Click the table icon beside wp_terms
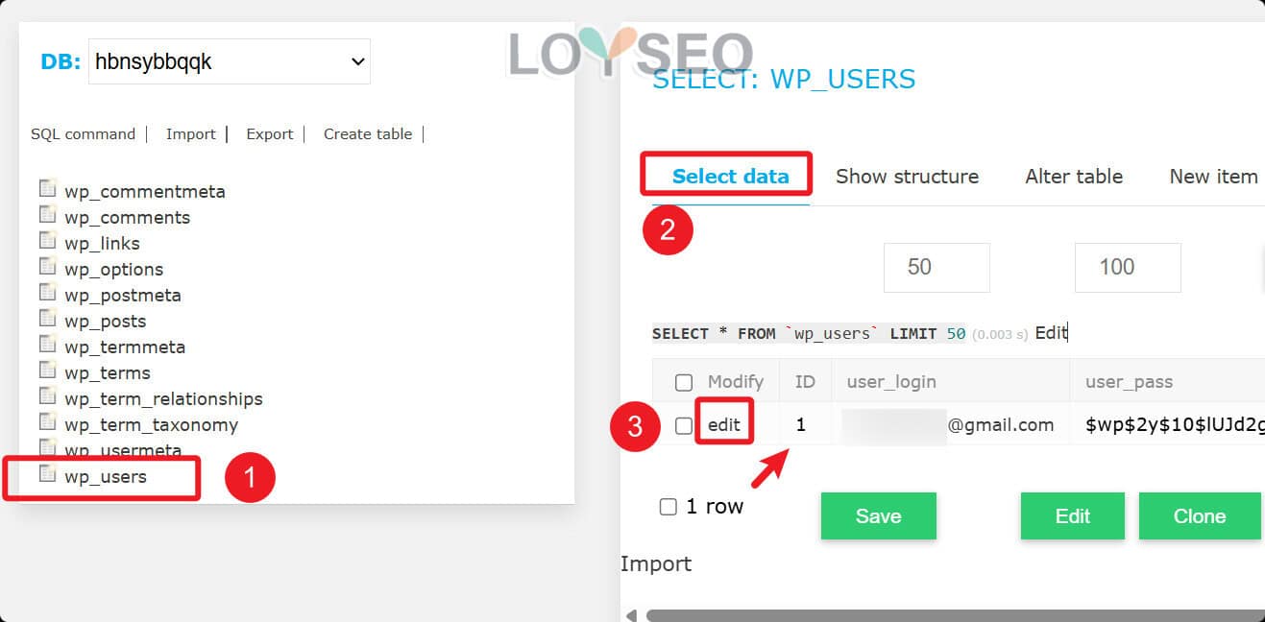Image resolution: width=1265 pixels, height=622 pixels. coord(48,370)
